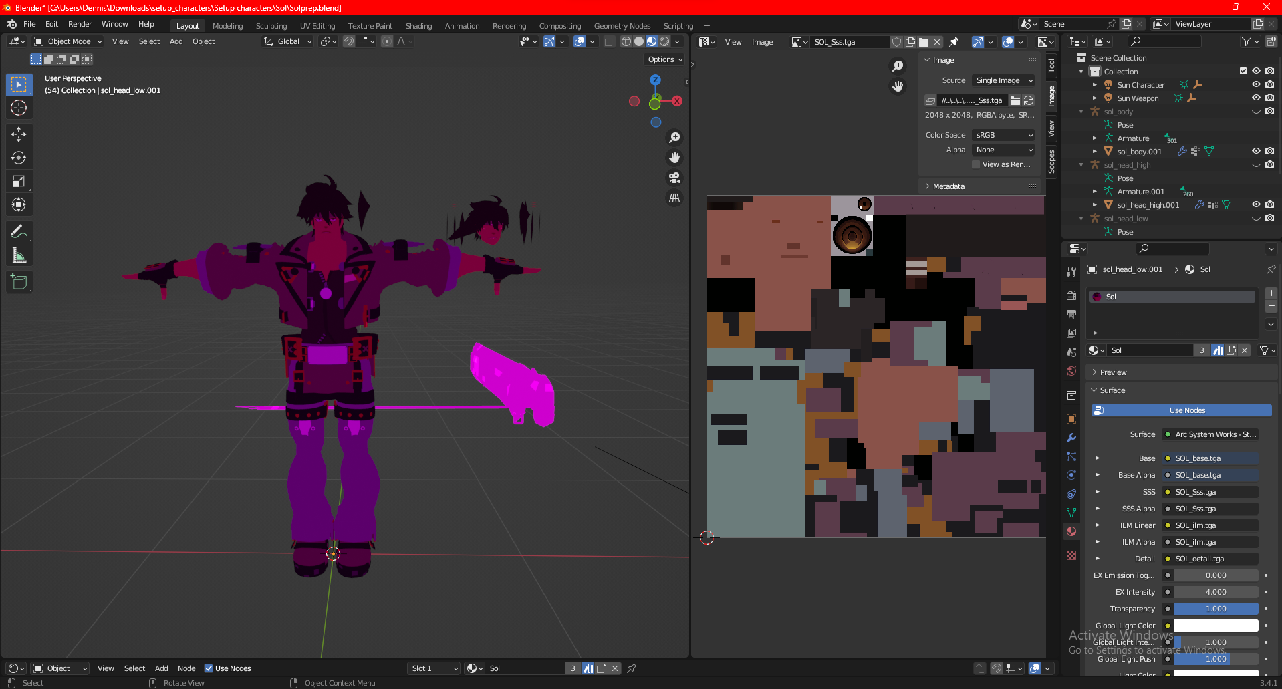
Task: Select the Annotate pencil tool
Action: (19, 232)
